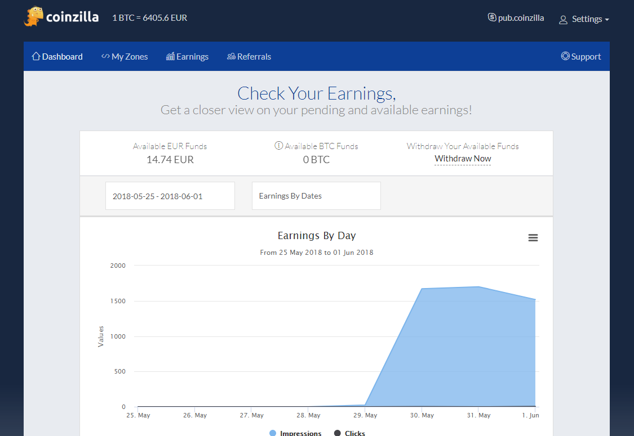
Task: Click the Referrals people icon
Action: [x=231, y=56]
